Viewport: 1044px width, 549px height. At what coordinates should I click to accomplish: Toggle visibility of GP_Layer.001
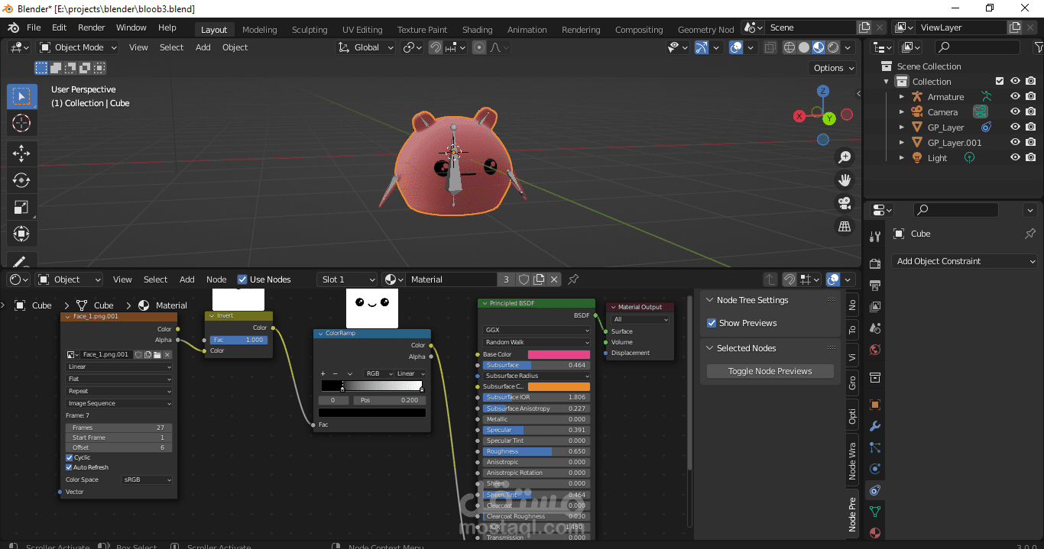tap(1015, 143)
